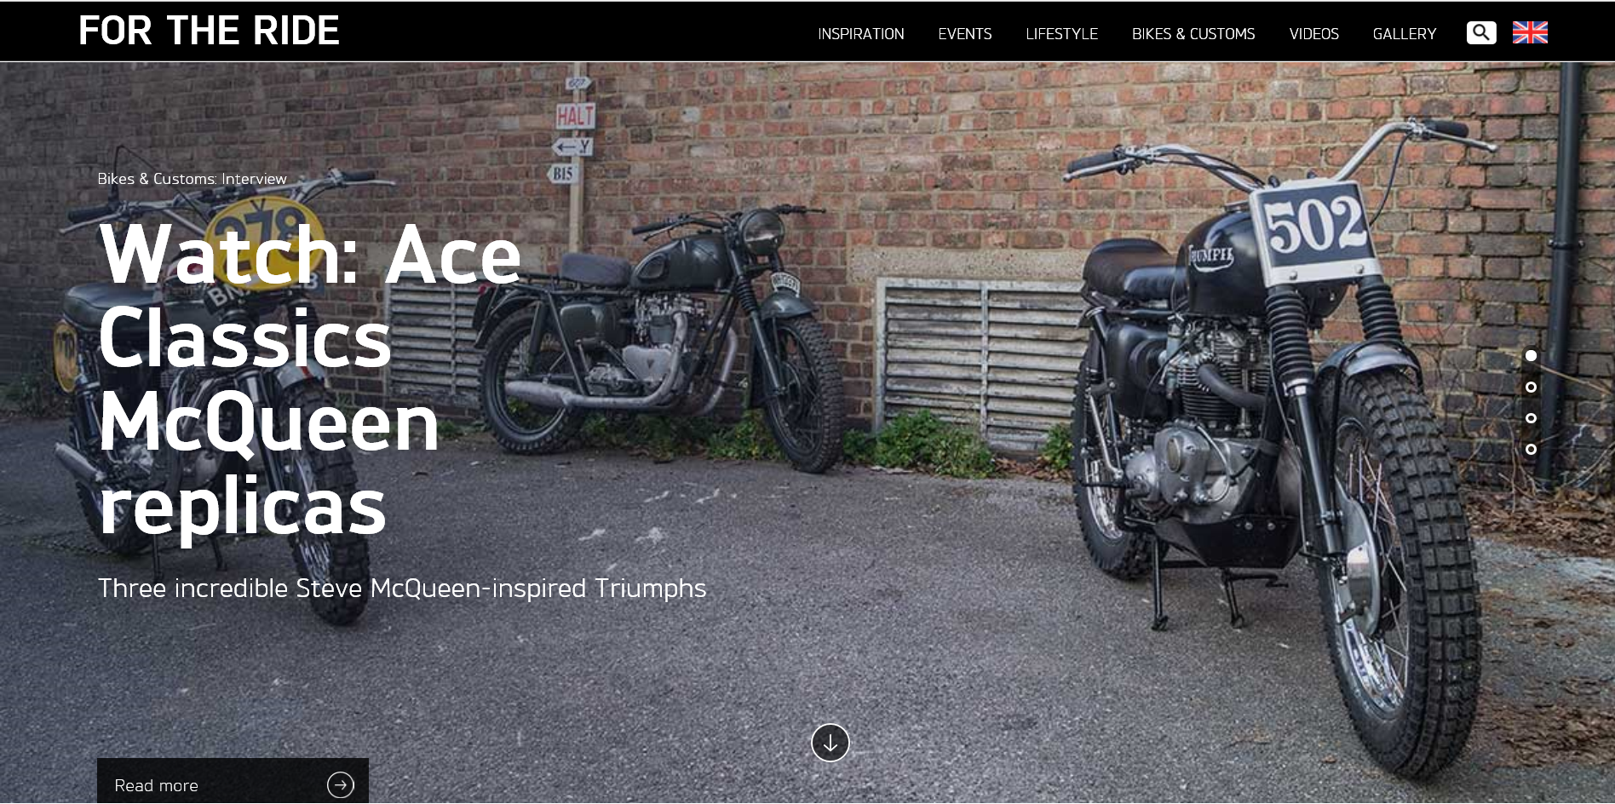Select the third slide indicator dot

[1531, 418]
